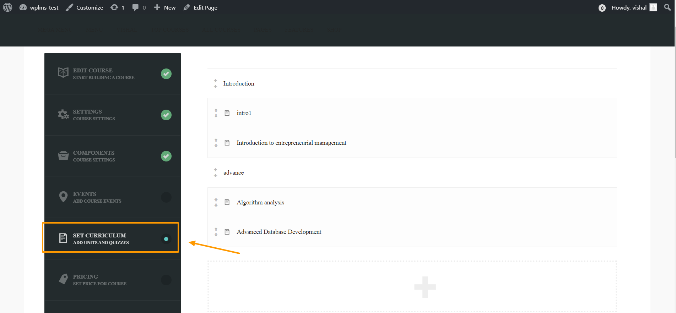This screenshot has width=676, height=313.
Task: Select the intro1 unit row
Action: 412,113
